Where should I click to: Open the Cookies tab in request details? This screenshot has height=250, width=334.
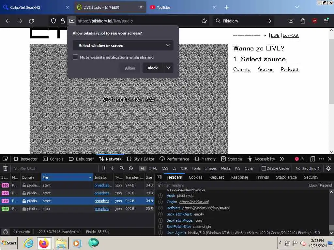[195, 177]
